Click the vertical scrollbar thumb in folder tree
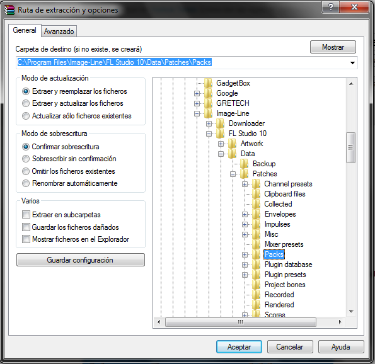Image resolution: width=375 pixels, height=364 pixels. pyautogui.click(x=351, y=147)
